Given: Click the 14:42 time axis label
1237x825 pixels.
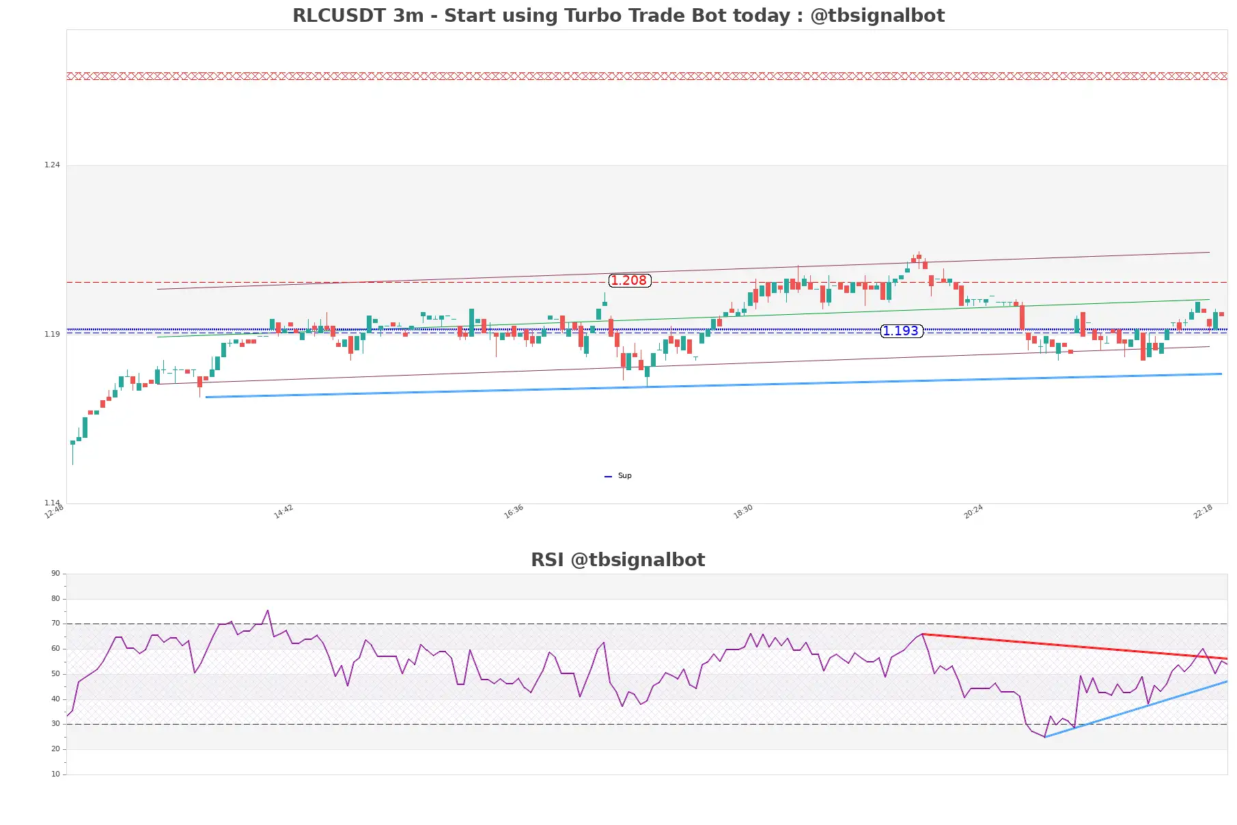Looking at the screenshot, I should pyautogui.click(x=283, y=512).
